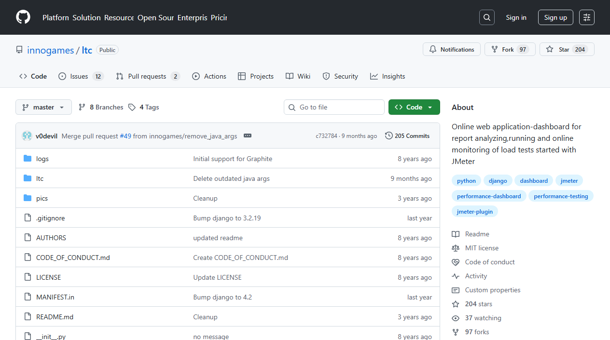
Task: Focus the Go to file search field
Action: click(x=334, y=107)
